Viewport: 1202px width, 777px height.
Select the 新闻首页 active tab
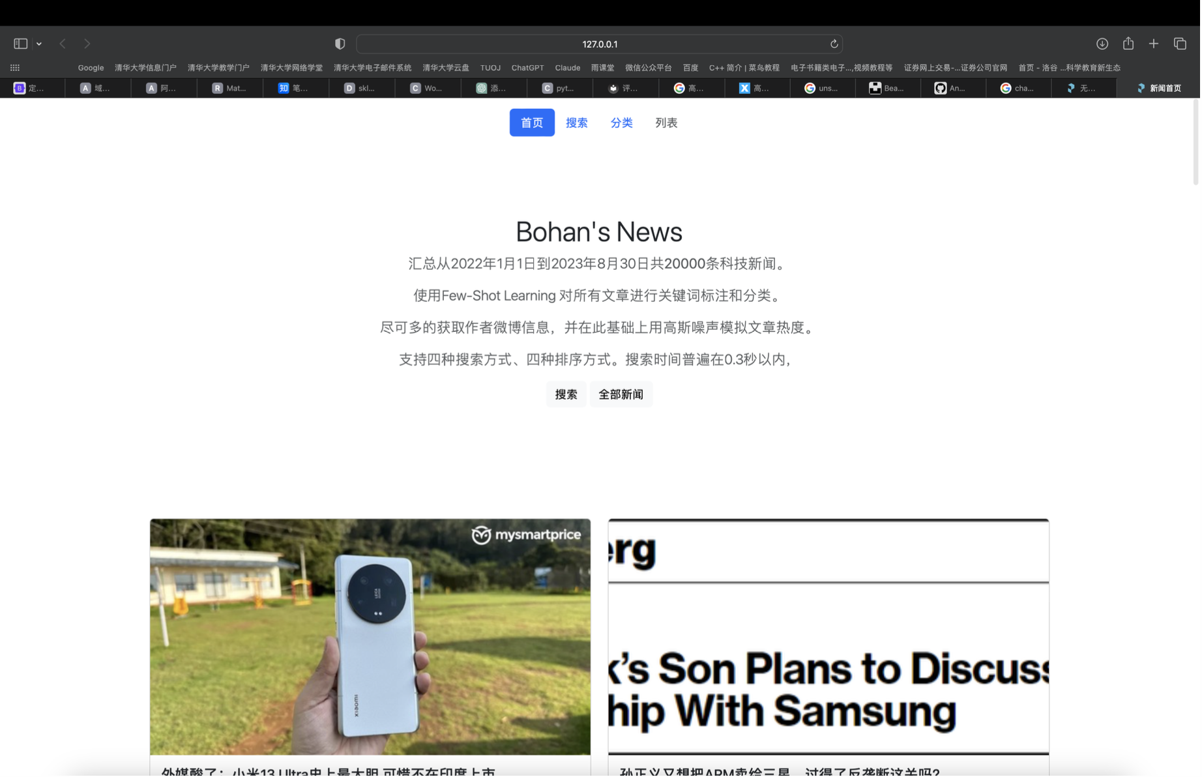[1159, 88]
